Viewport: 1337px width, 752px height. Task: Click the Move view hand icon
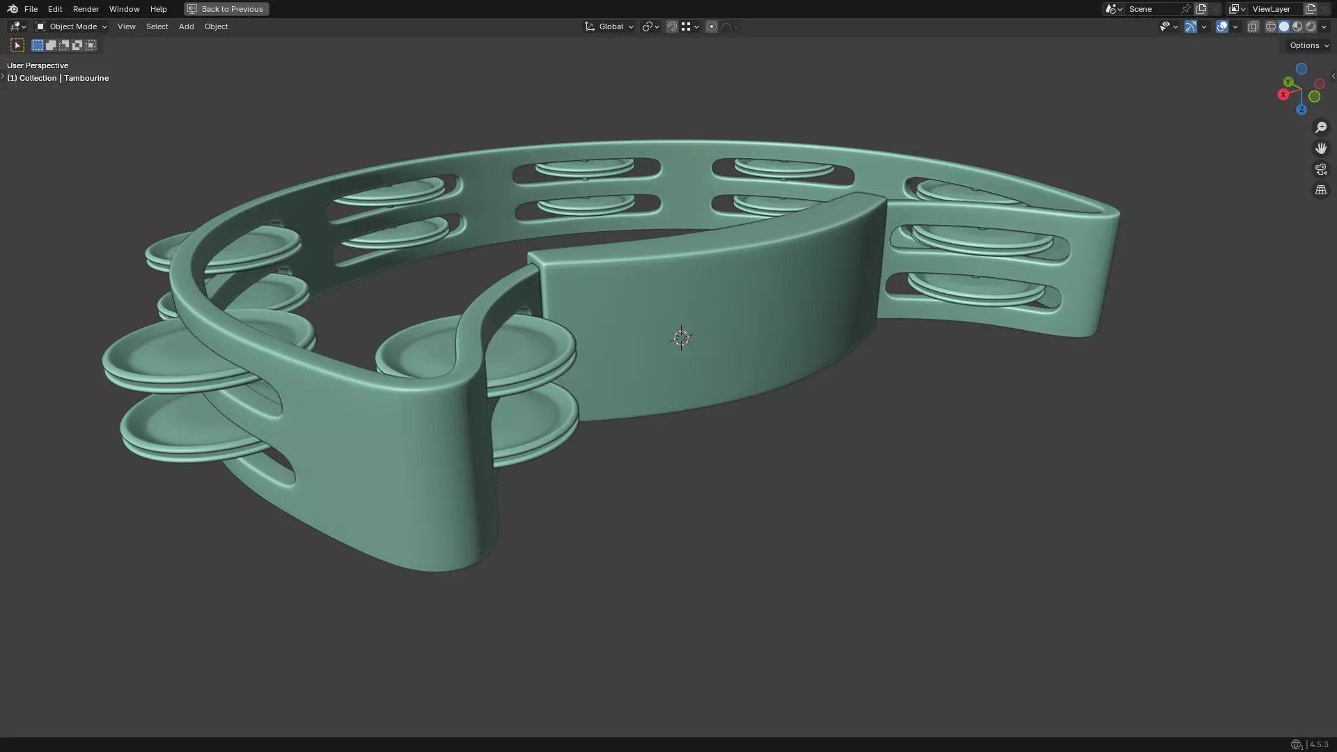click(1321, 148)
